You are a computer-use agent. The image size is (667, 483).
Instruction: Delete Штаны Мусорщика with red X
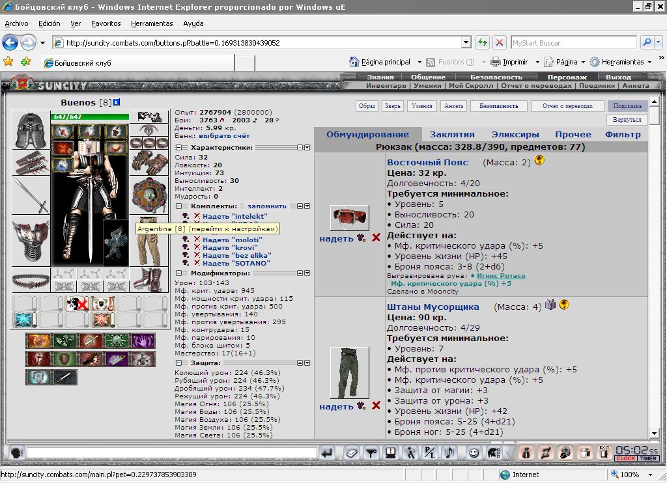(x=376, y=406)
